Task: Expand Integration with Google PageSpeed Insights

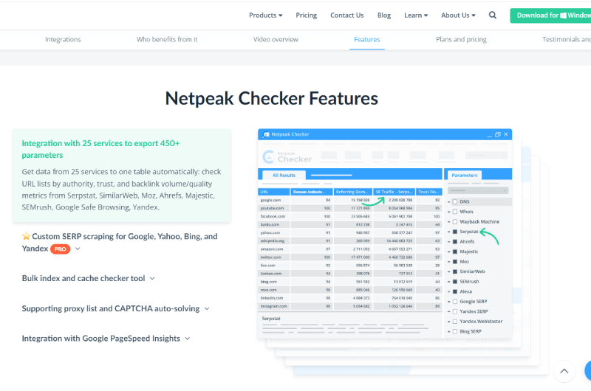Action: [188, 339]
